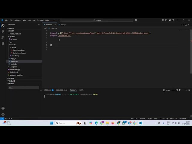Change the CRLF end-of-line setting
This screenshot has height=144, width=192.
pos(156,118)
